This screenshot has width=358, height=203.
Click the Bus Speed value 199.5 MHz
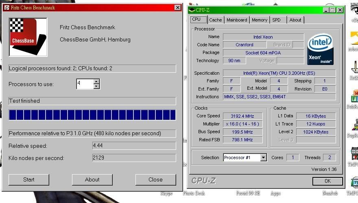click(x=242, y=132)
